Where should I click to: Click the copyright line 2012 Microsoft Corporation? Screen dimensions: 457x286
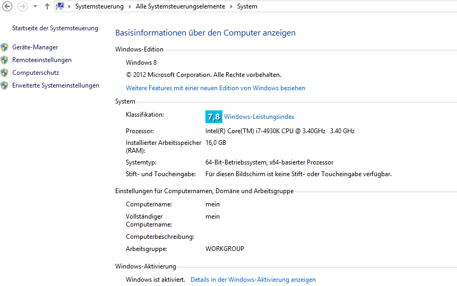(203, 75)
